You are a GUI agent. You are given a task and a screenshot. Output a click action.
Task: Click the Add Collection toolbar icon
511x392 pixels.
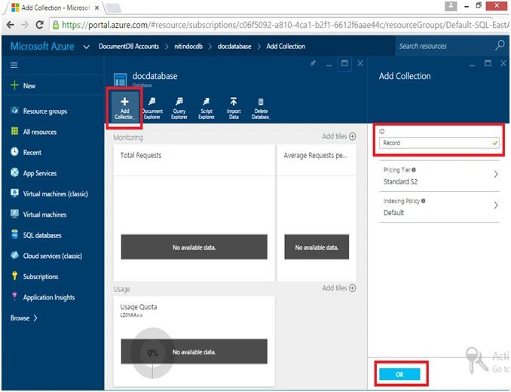click(124, 108)
